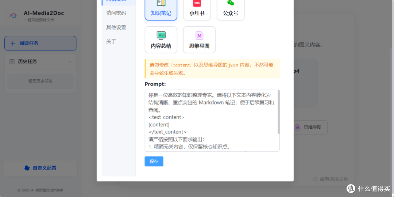Click the AI-Media2Doc title text

pyautogui.click(x=44, y=13)
